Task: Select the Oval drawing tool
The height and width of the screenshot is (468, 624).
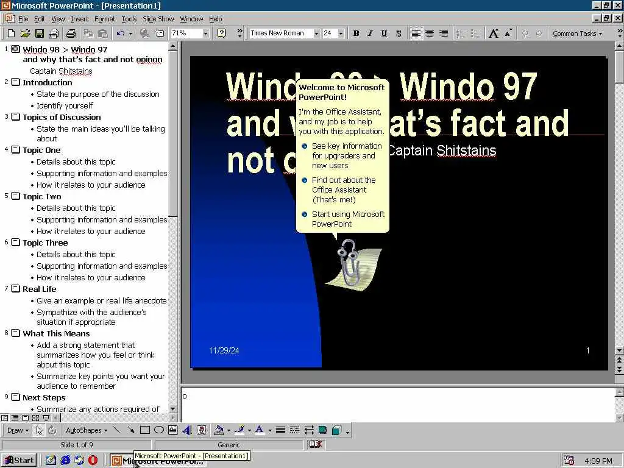Action: click(159, 430)
